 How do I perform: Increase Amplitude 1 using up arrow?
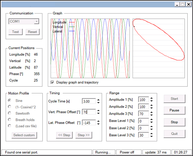(152, 98)
